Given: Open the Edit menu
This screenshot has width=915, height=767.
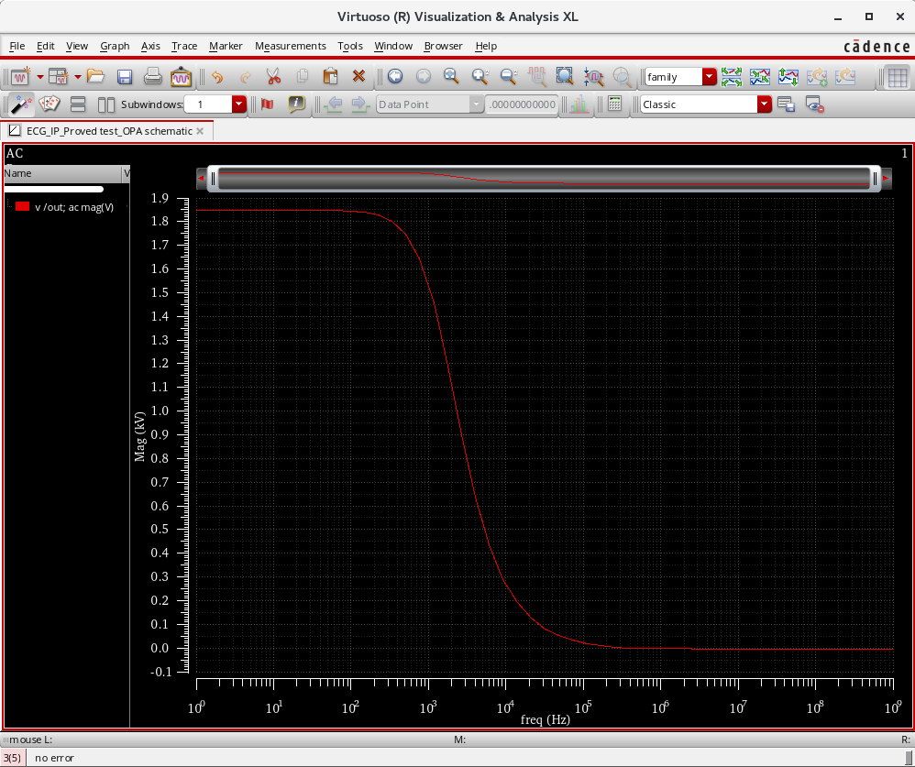Looking at the screenshot, I should pos(46,46).
